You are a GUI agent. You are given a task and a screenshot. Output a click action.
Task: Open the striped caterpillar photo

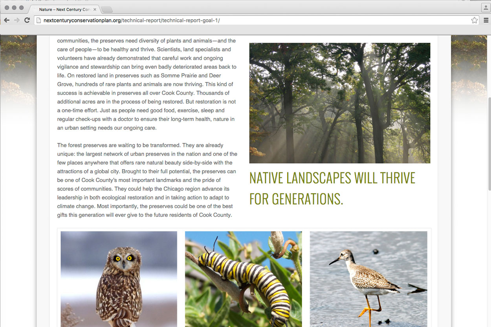[243, 279]
